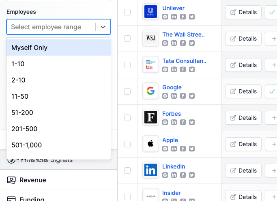Open The Wall Street Journal LinkedIn icon

[x=174, y=43]
